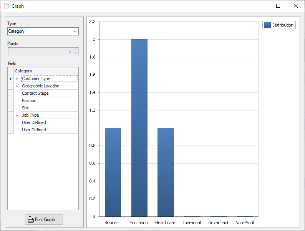The image size is (305, 231).
Task: Expand the Geographic Location row
Action: (17, 86)
